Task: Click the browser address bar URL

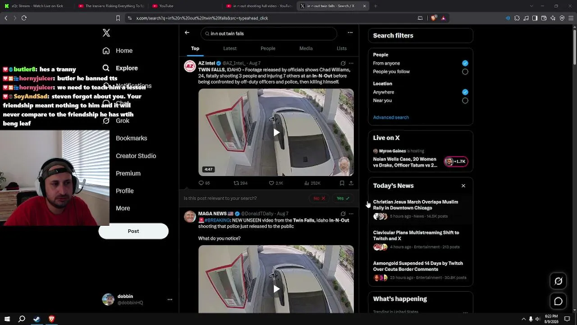Action: 202,18
